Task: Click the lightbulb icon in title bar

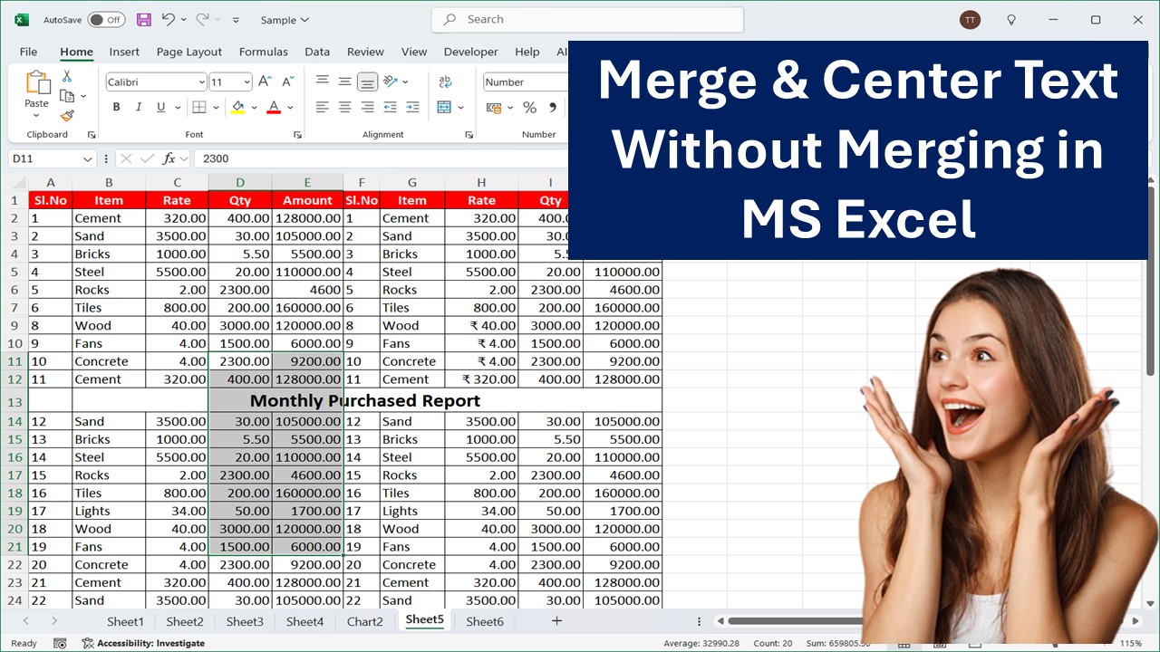Action: pos(1012,19)
